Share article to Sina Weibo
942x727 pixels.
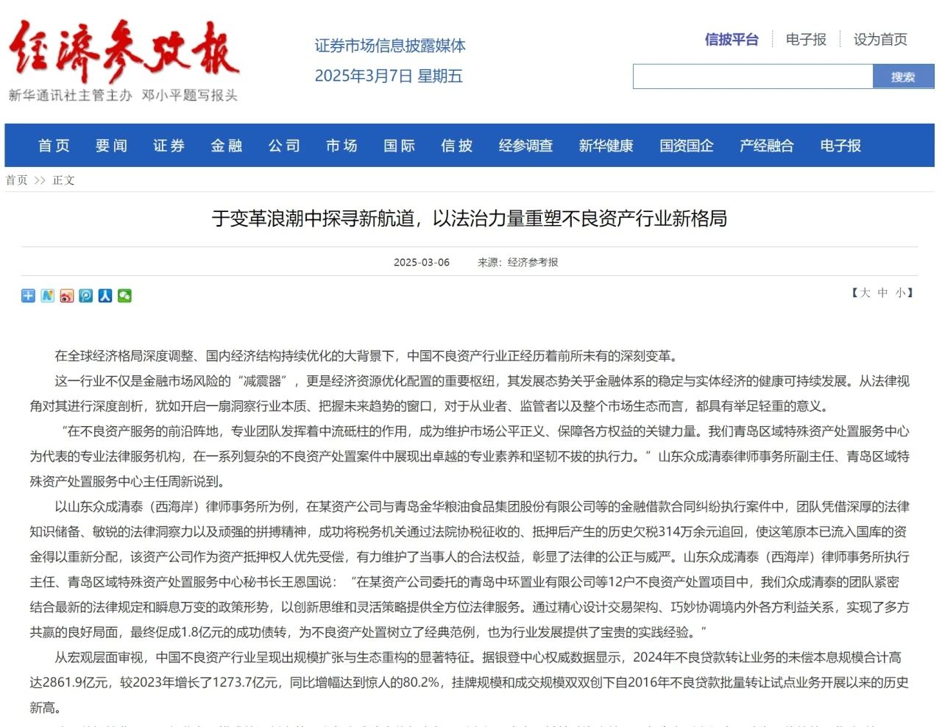(67, 296)
